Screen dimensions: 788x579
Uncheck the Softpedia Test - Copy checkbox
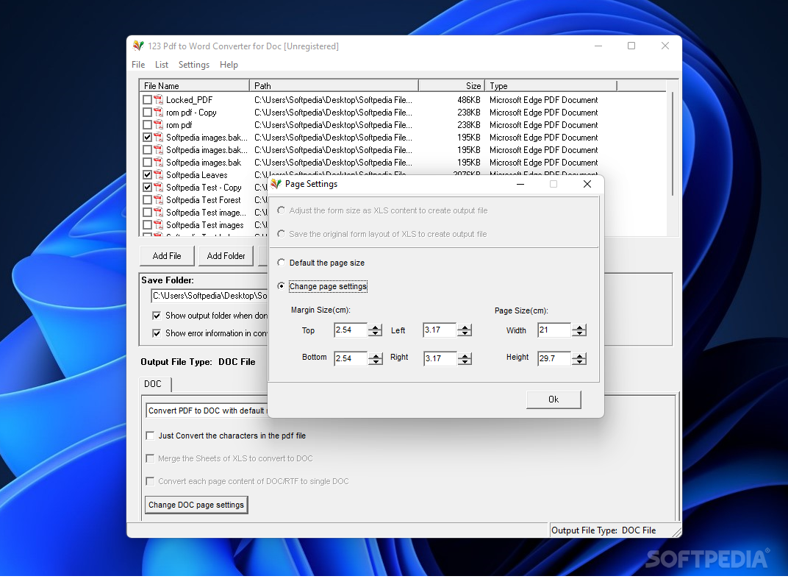coord(147,187)
